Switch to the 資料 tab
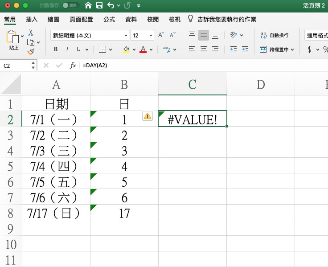The image size is (328, 267). (x=131, y=20)
